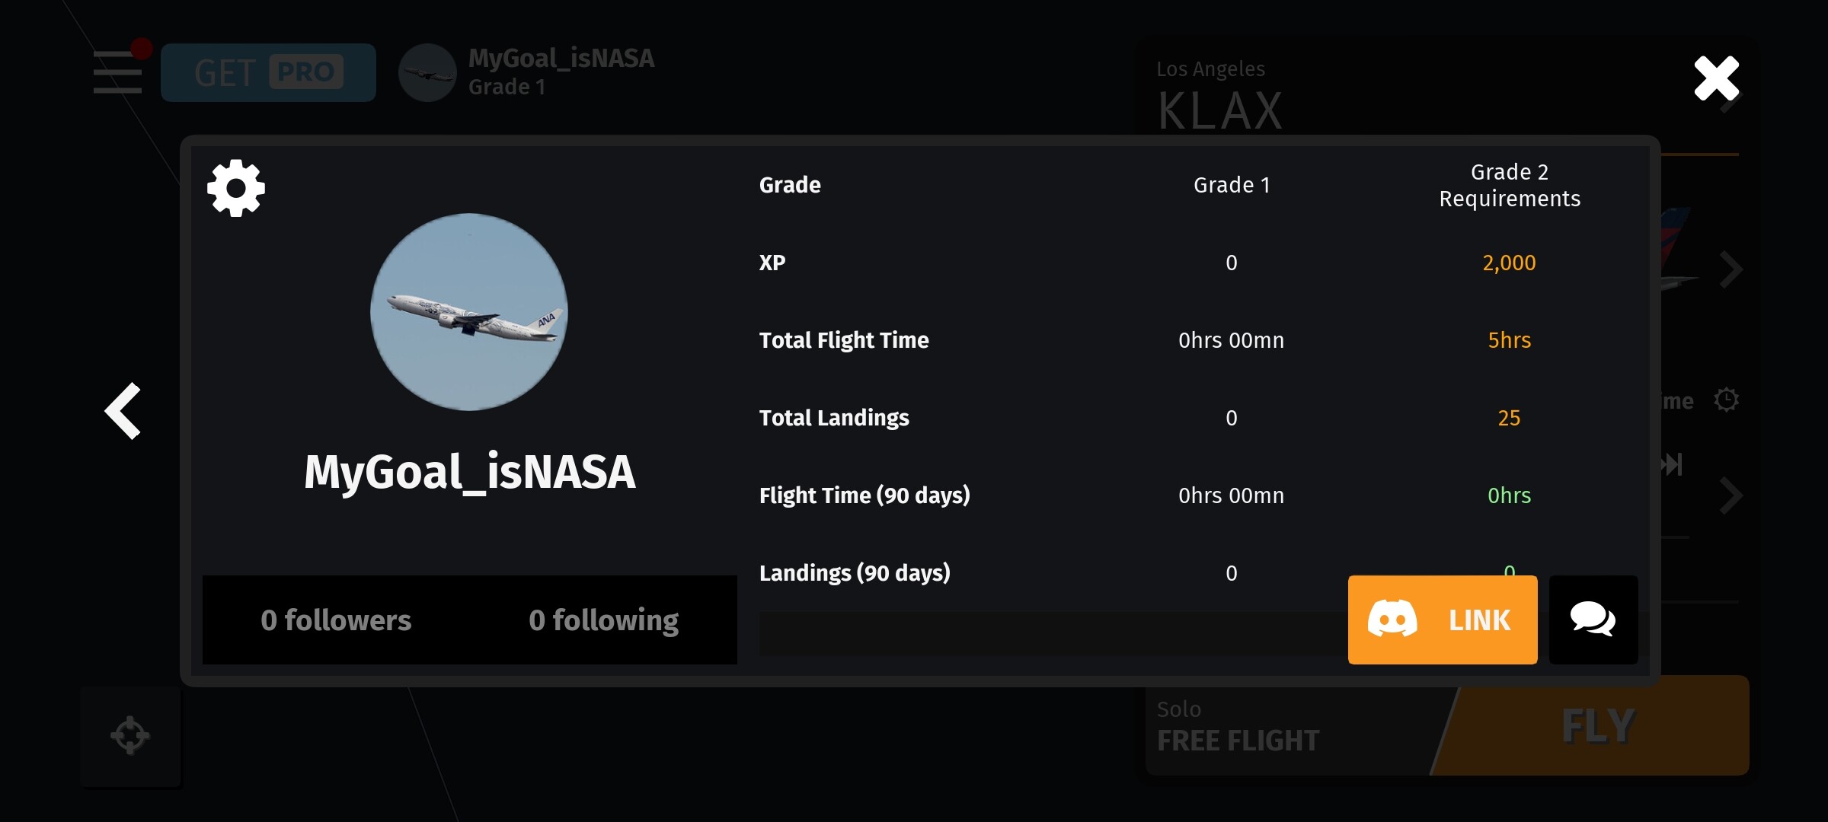The image size is (1828, 822).
Task: View the 0 followers list
Action: pyautogui.click(x=336, y=620)
